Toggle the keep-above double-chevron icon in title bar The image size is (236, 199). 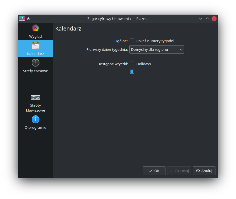pyautogui.click(x=29, y=19)
